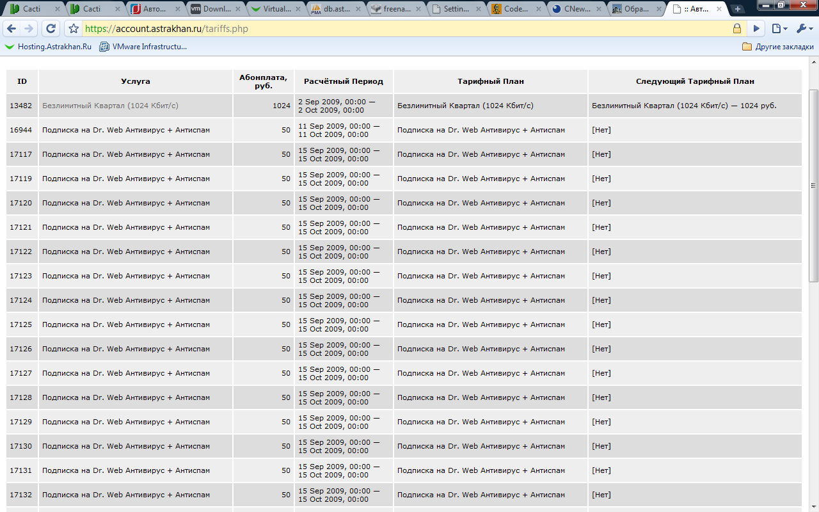Click ID cell 17129
The image size is (819, 512).
coord(22,422)
